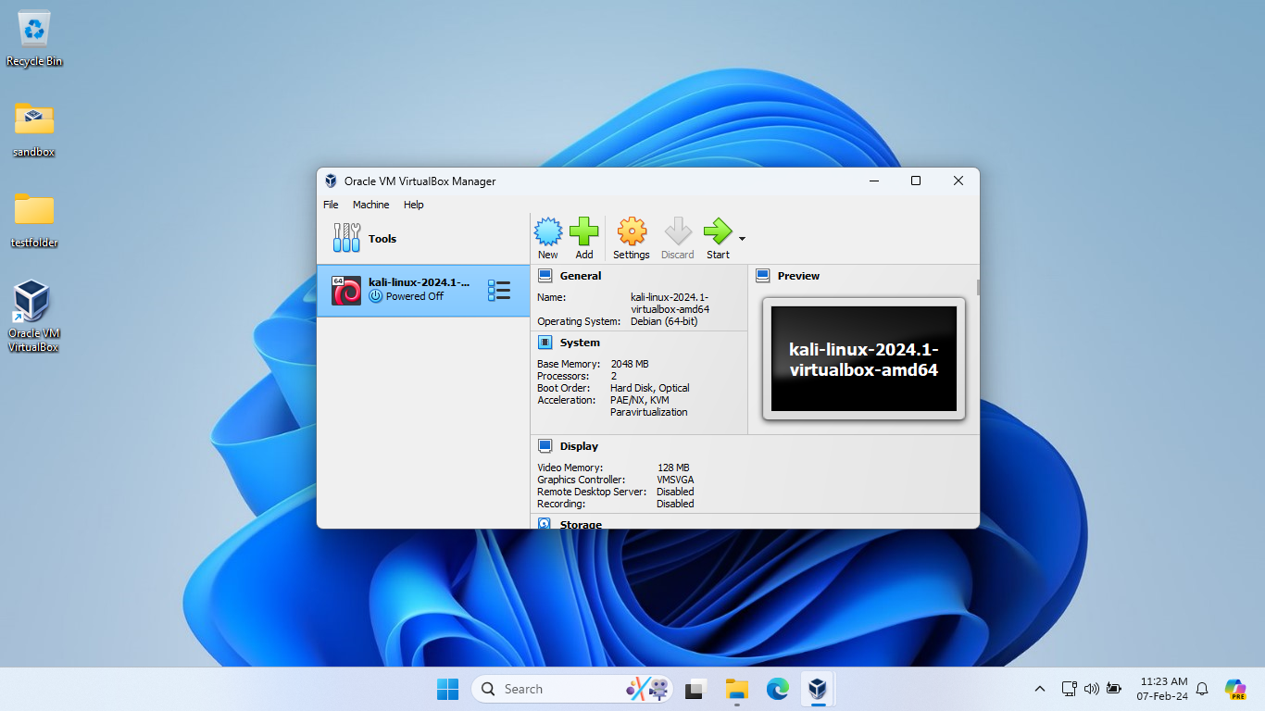
Task: Click the Powered Off status text
Action: [x=415, y=296]
